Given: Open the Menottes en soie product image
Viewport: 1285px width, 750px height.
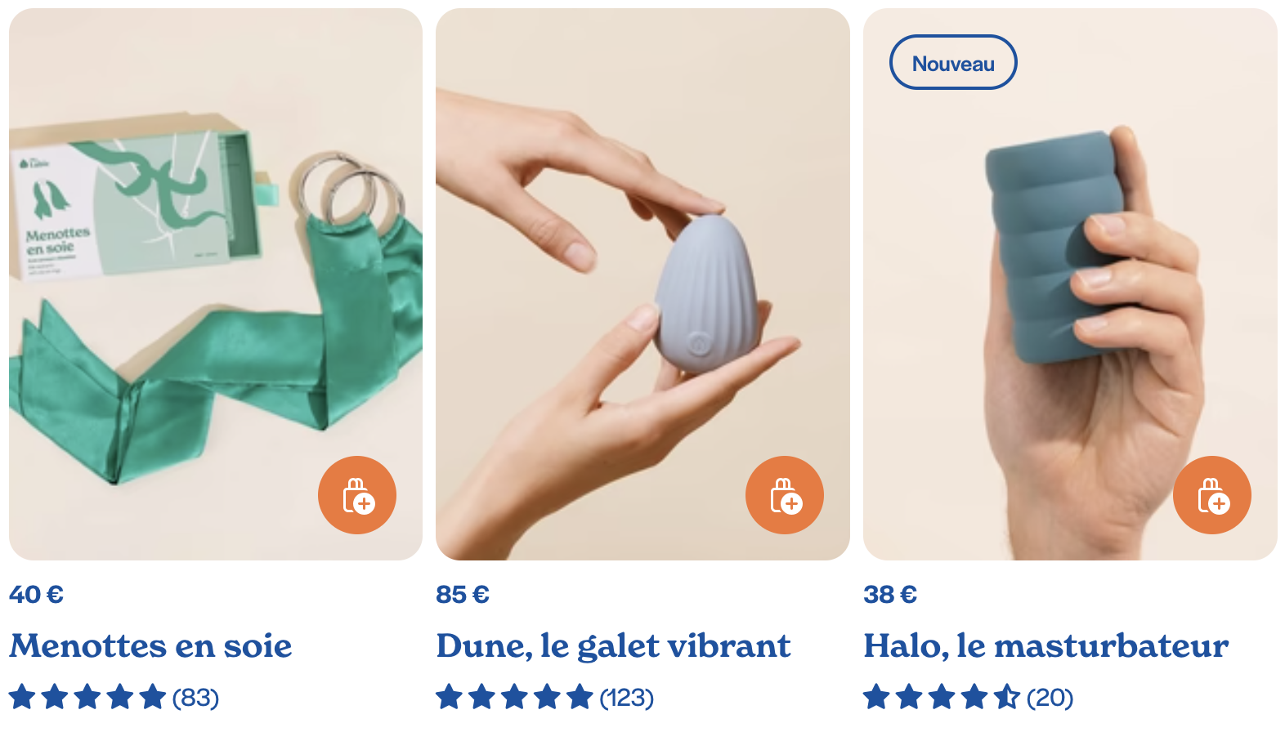Looking at the screenshot, I should (216, 284).
